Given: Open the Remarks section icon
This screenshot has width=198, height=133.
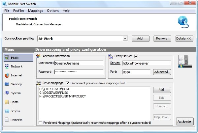Looking at the screenshot, I should pos(7,120).
